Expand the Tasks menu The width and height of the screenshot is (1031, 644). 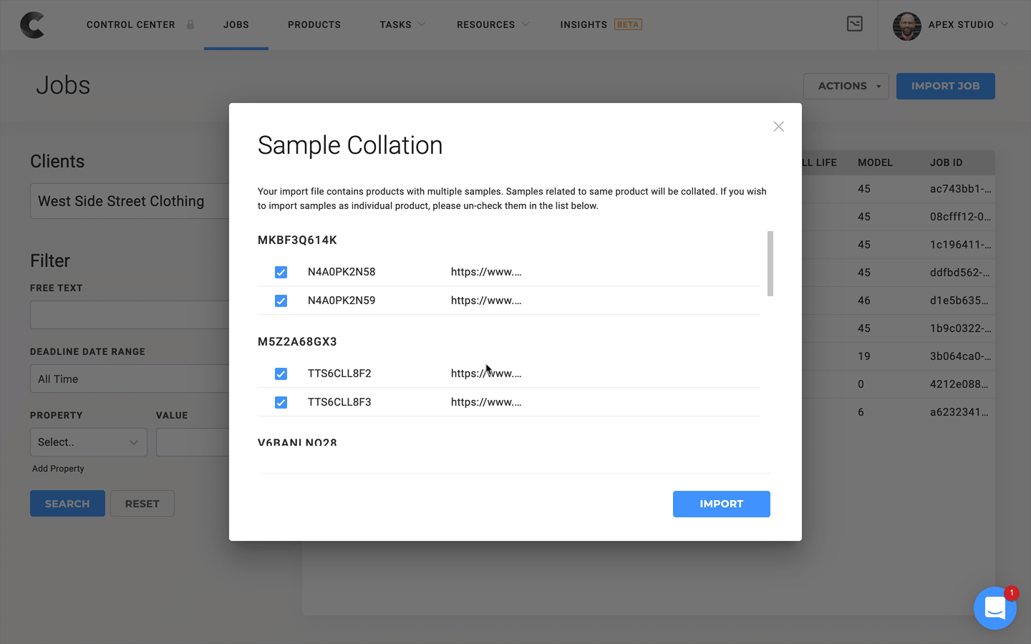tap(402, 24)
